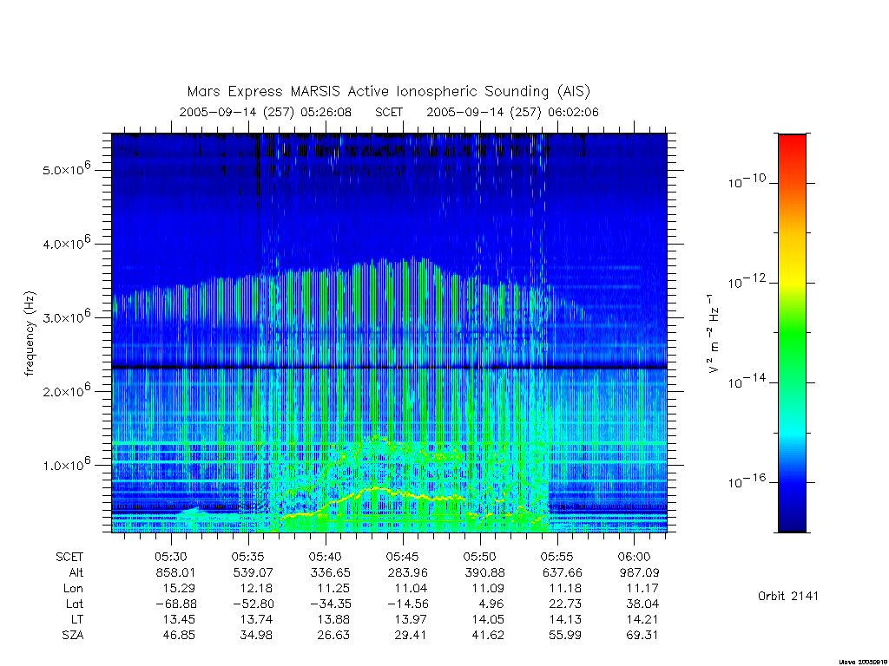Click the altitude value 283.96
The image size is (889, 666).
coord(407,572)
